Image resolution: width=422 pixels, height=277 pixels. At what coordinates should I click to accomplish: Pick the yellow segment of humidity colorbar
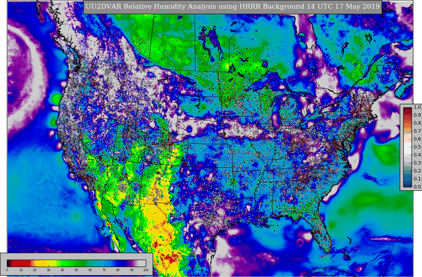tap(41, 263)
